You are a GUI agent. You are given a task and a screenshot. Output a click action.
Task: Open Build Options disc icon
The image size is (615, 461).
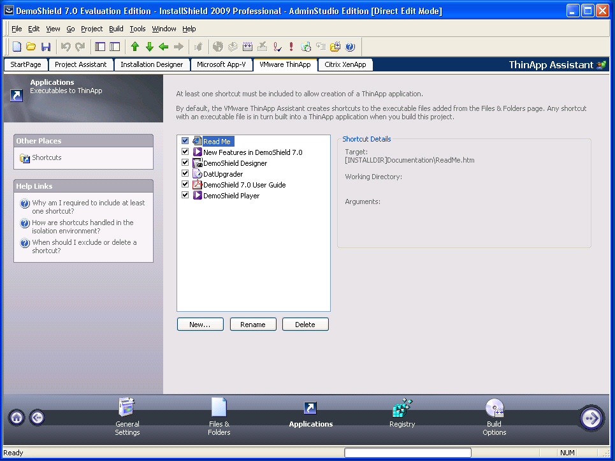[x=494, y=408]
